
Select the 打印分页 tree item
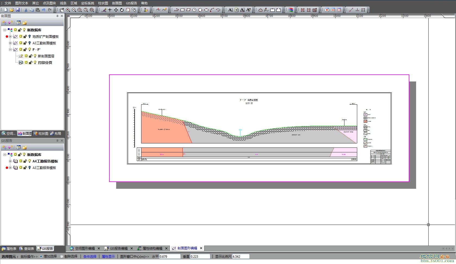[x=45, y=62]
